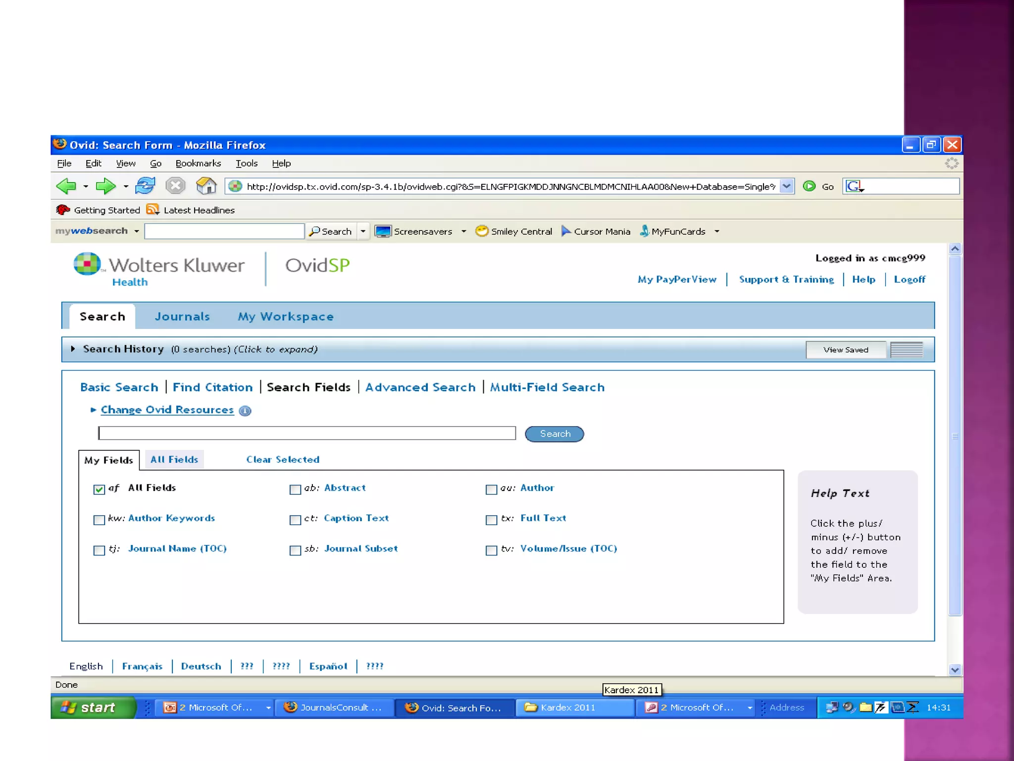
Task: Click the vertical page scrollbar
Action: click(x=955, y=436)
